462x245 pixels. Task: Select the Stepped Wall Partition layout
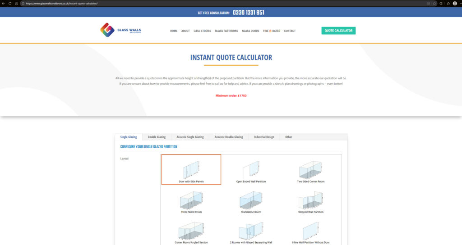coord(310,200)
